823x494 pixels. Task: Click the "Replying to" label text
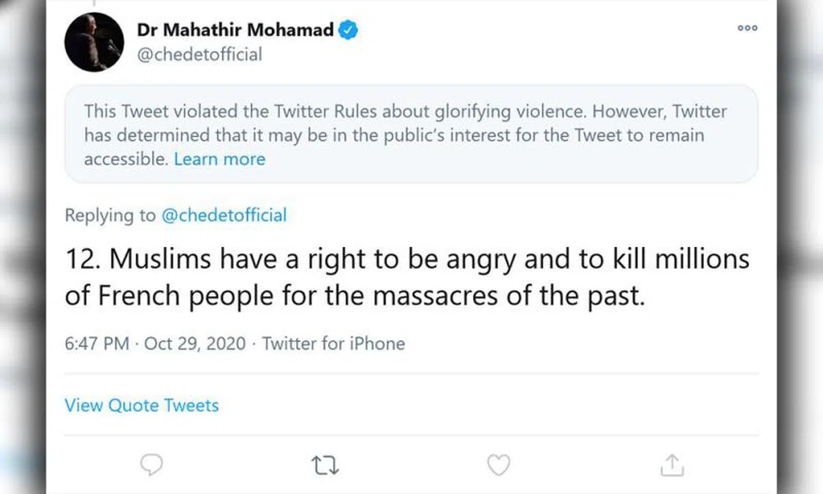pyautogui.click(x=110, y=215)
